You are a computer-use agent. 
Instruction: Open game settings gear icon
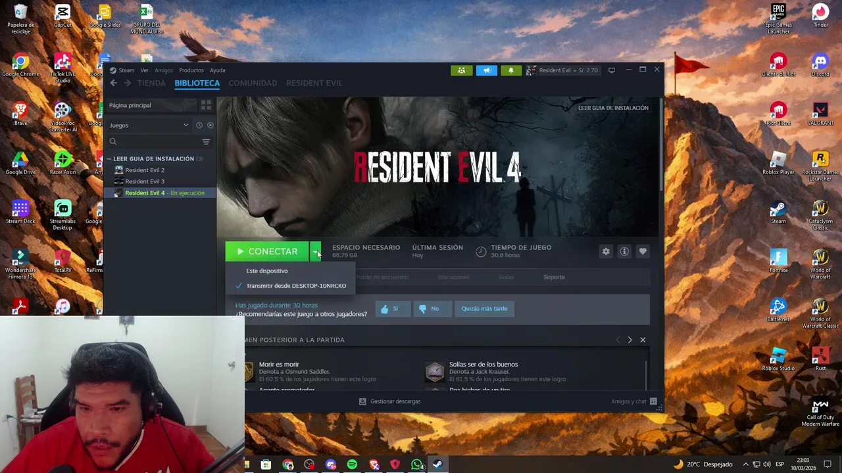coord(606,251)
